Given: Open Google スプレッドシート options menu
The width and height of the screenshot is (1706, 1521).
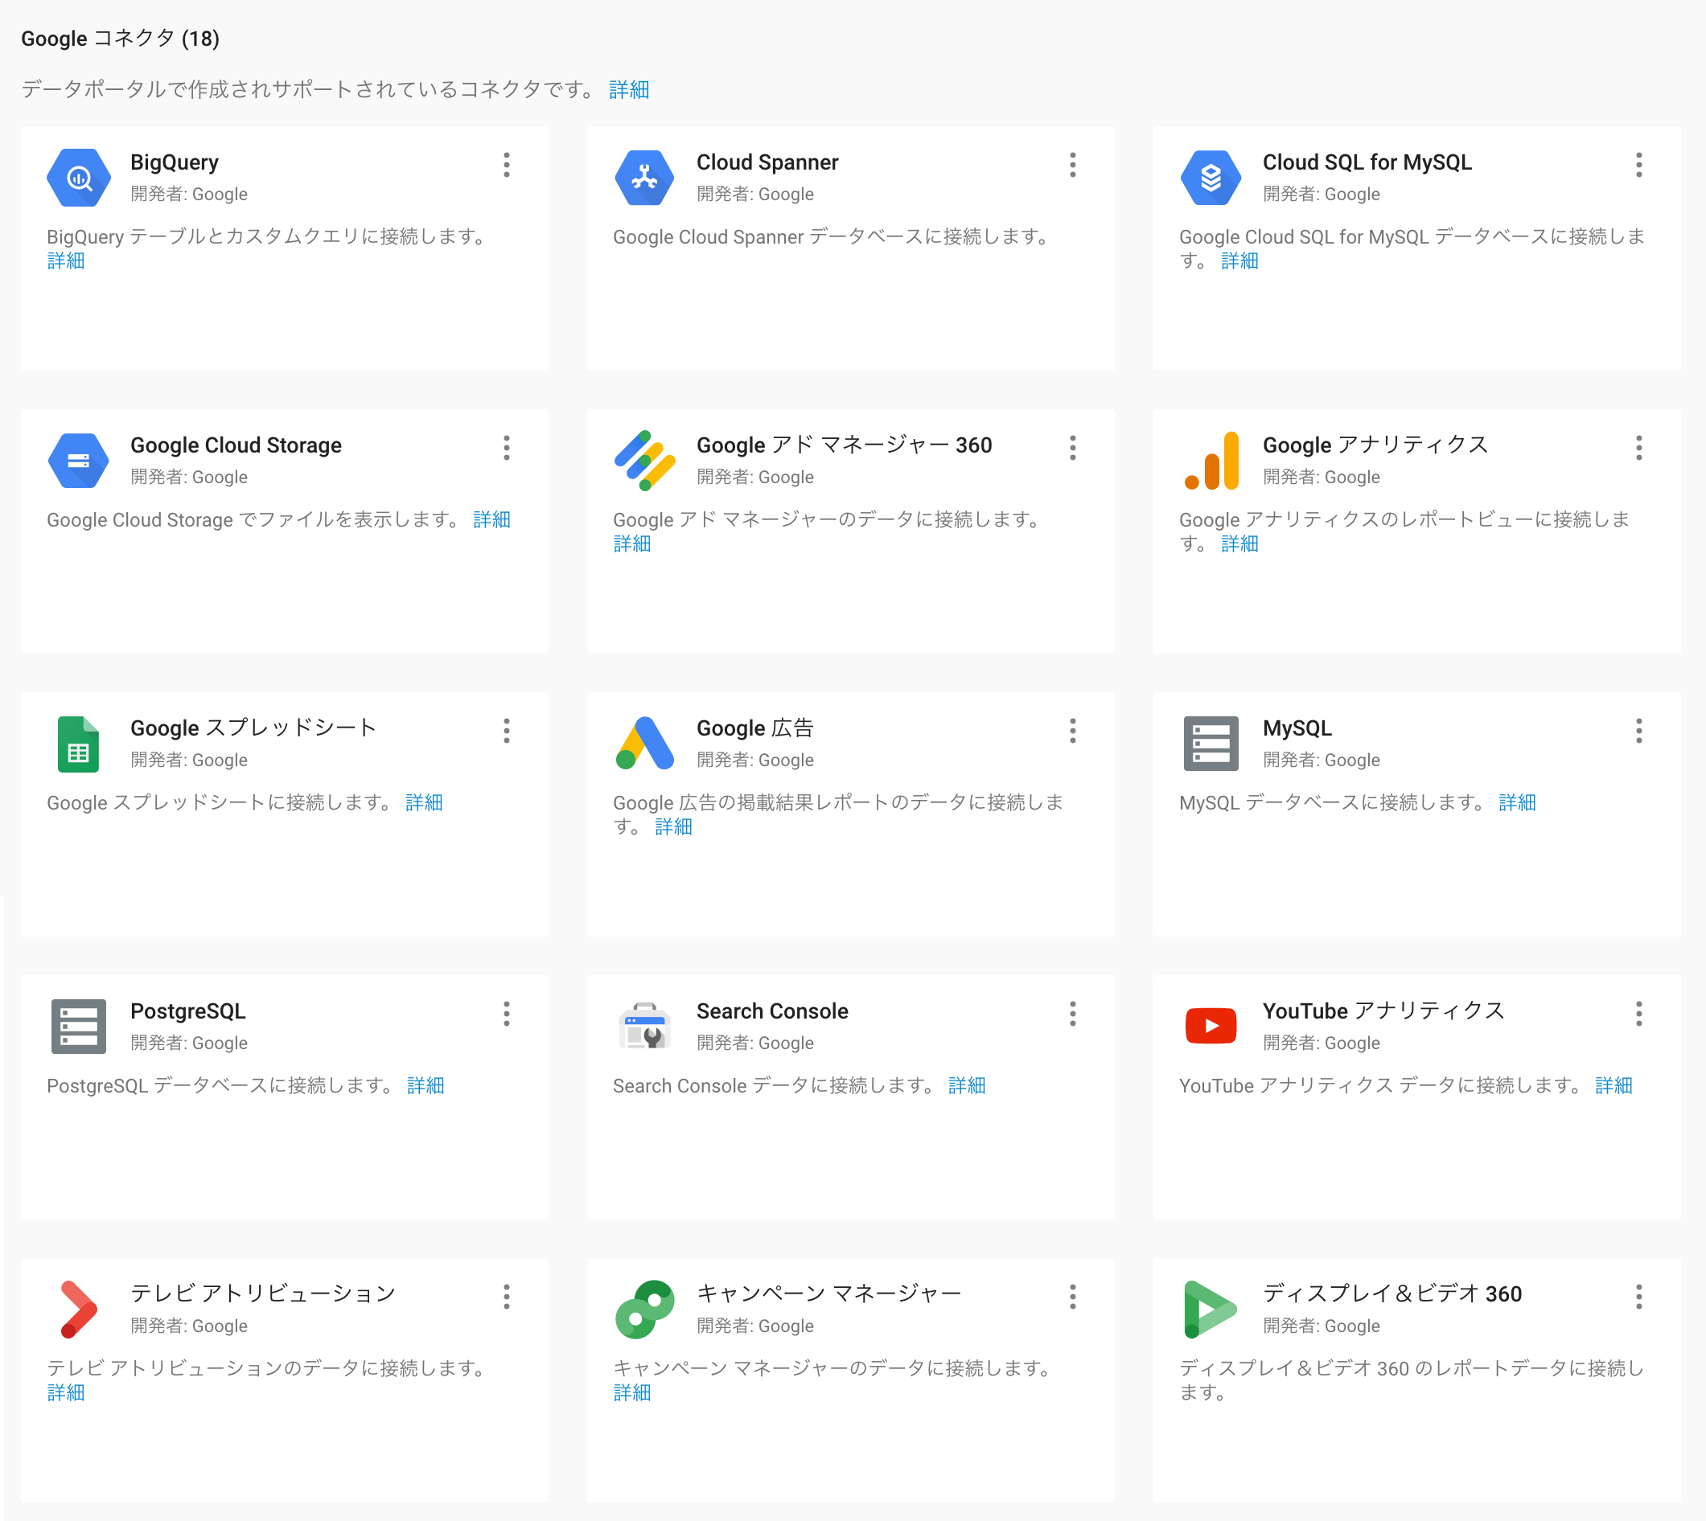Looking at the screenshot, I should [x=506, y=731].
